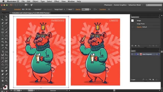163x92 pixels.
Task: Open the Appearance panel flyout menu
Action: click(159, 17)
